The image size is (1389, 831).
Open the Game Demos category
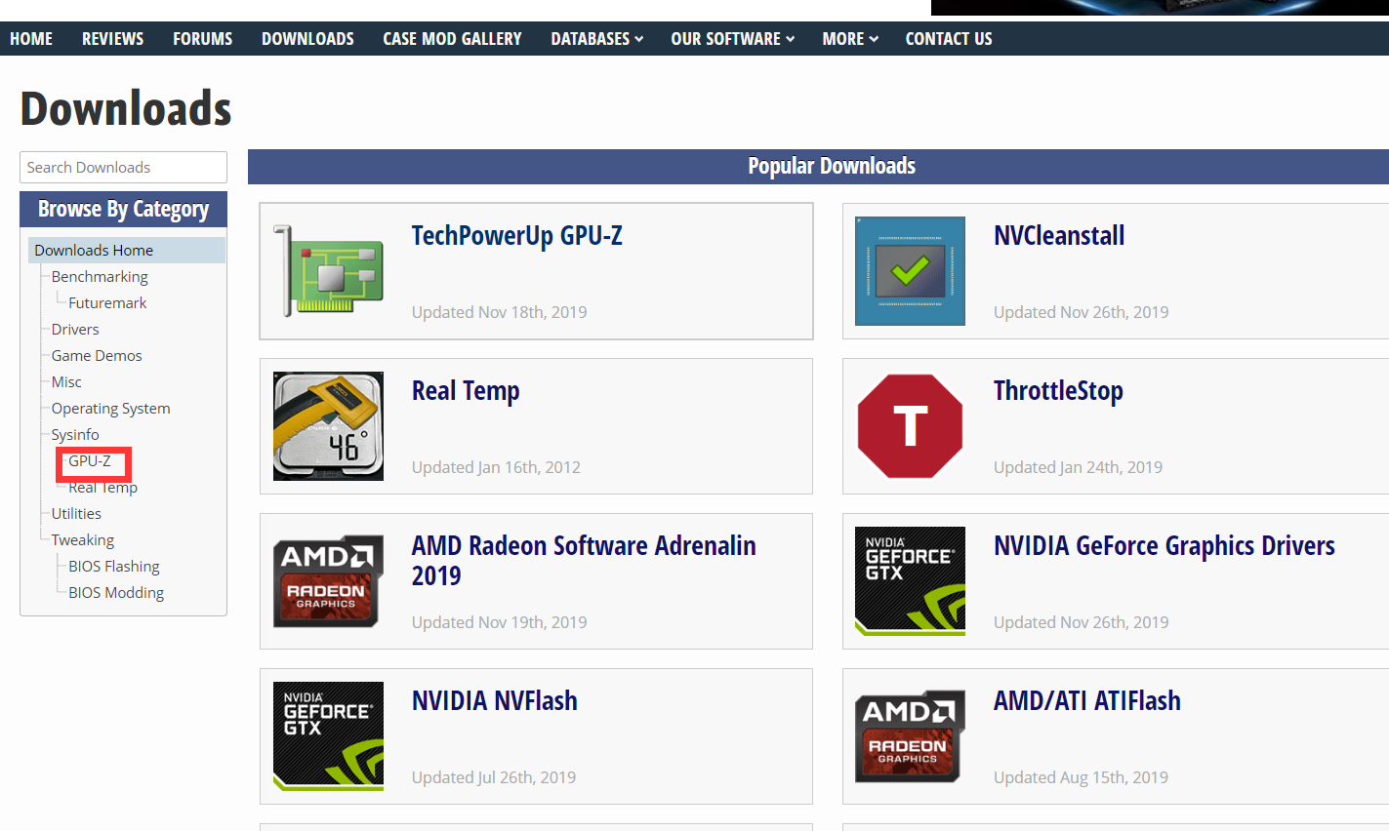pyautogui.click(x=97, y=356)
